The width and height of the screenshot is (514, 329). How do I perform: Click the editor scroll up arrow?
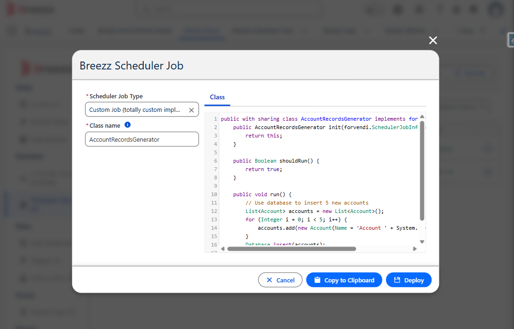coord(422,117)
